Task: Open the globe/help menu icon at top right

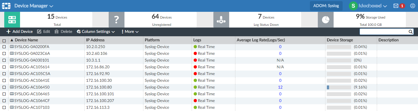Action: click(x=412, y=6)
